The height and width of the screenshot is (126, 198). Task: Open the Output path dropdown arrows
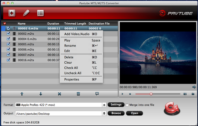[x=104, y=113]
